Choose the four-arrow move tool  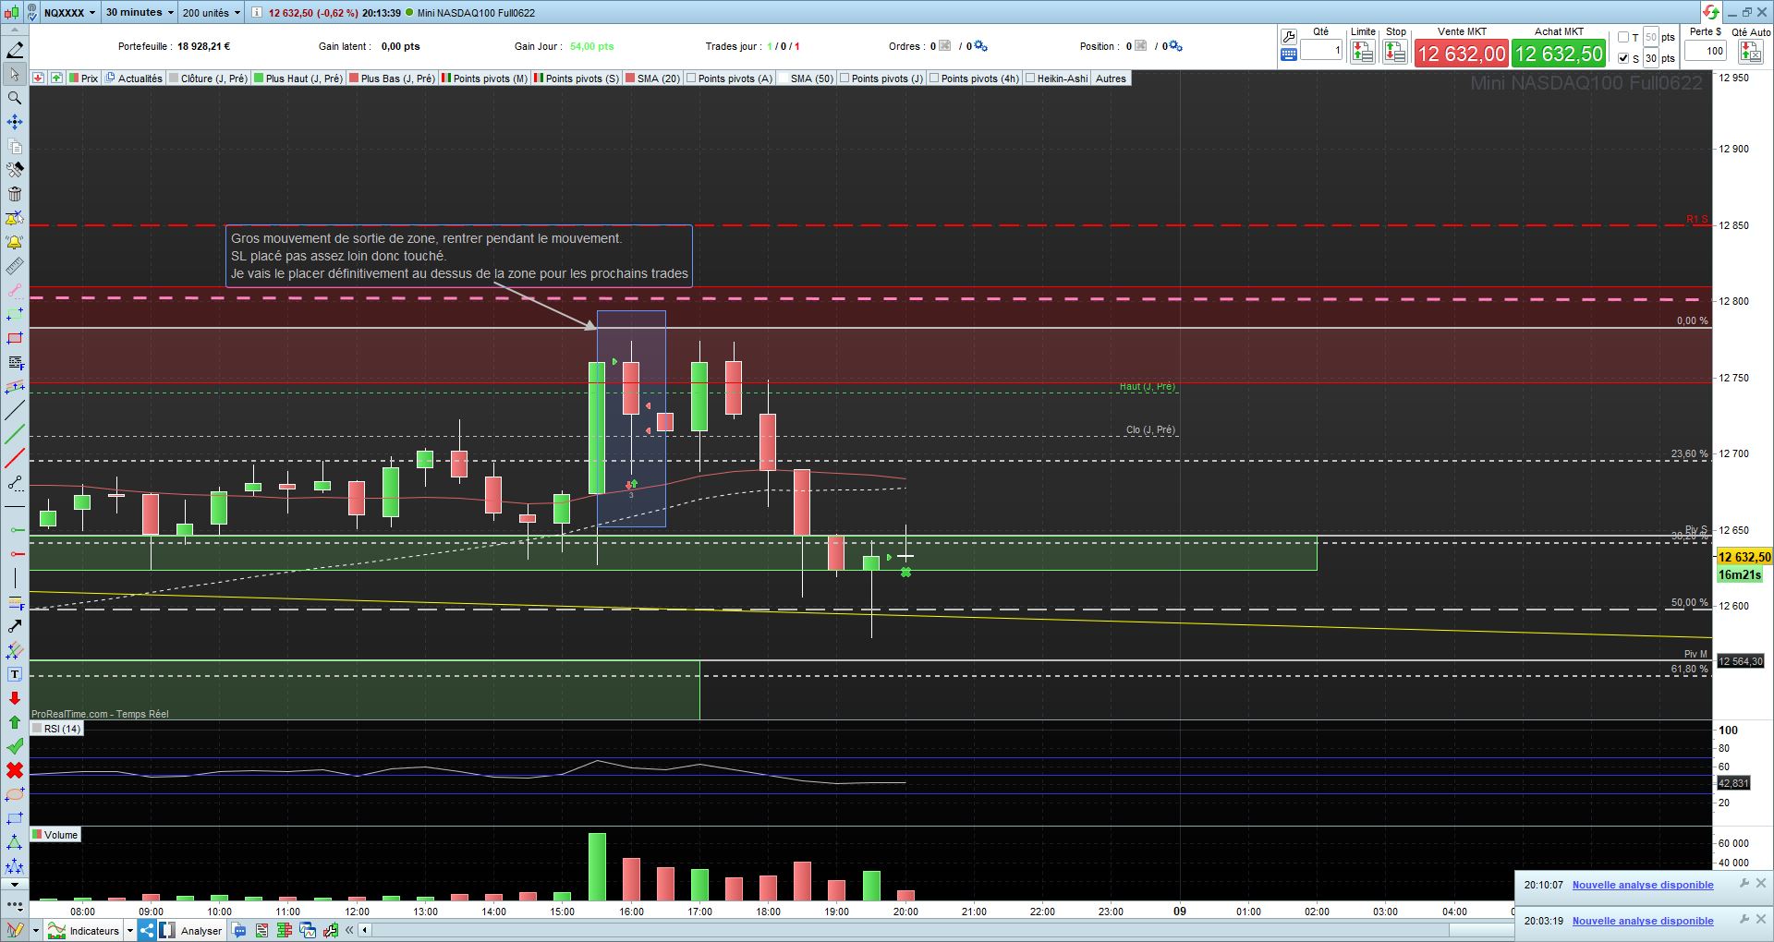[x=15, y=122]
